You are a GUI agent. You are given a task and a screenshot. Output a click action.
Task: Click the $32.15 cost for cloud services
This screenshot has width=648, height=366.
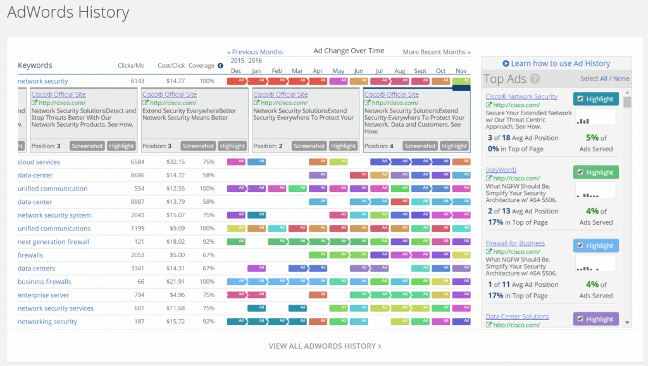pos(176,161)
